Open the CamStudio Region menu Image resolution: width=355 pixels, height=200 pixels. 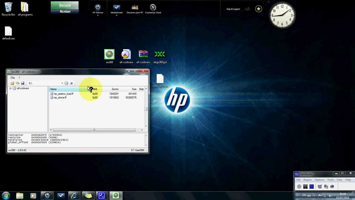[x=307, y=180]
